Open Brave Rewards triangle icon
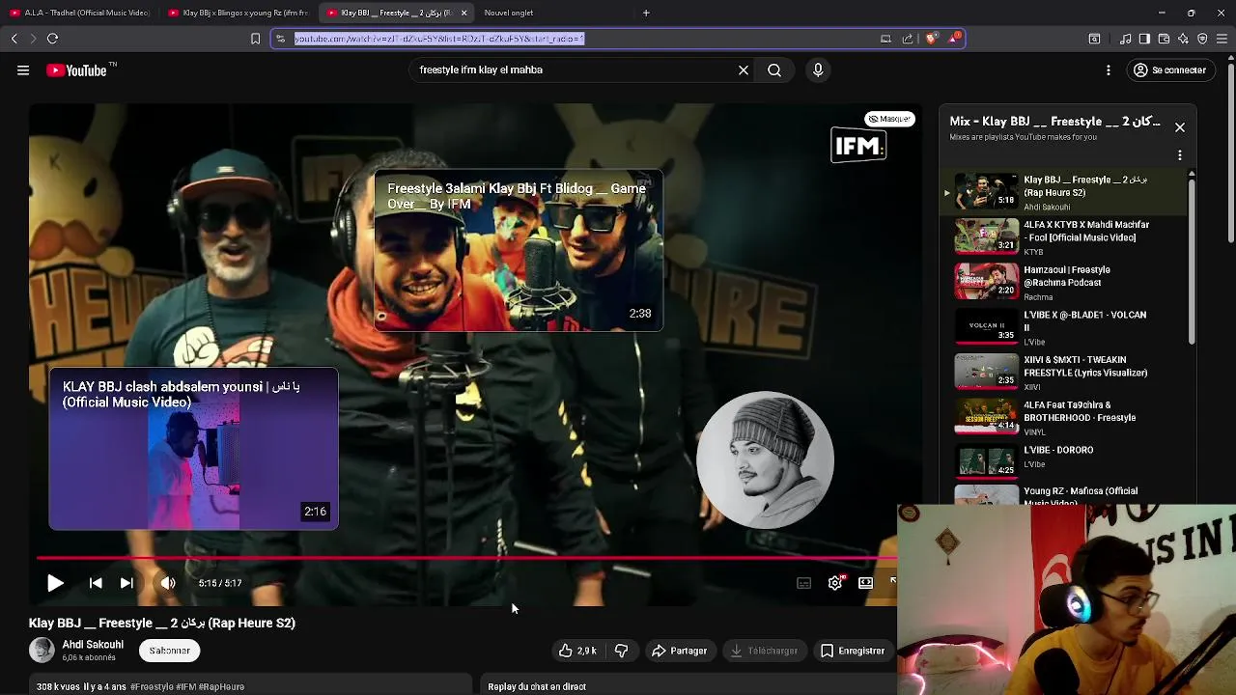The width and height of the screenshot is (1236, 695). point(954,39)
